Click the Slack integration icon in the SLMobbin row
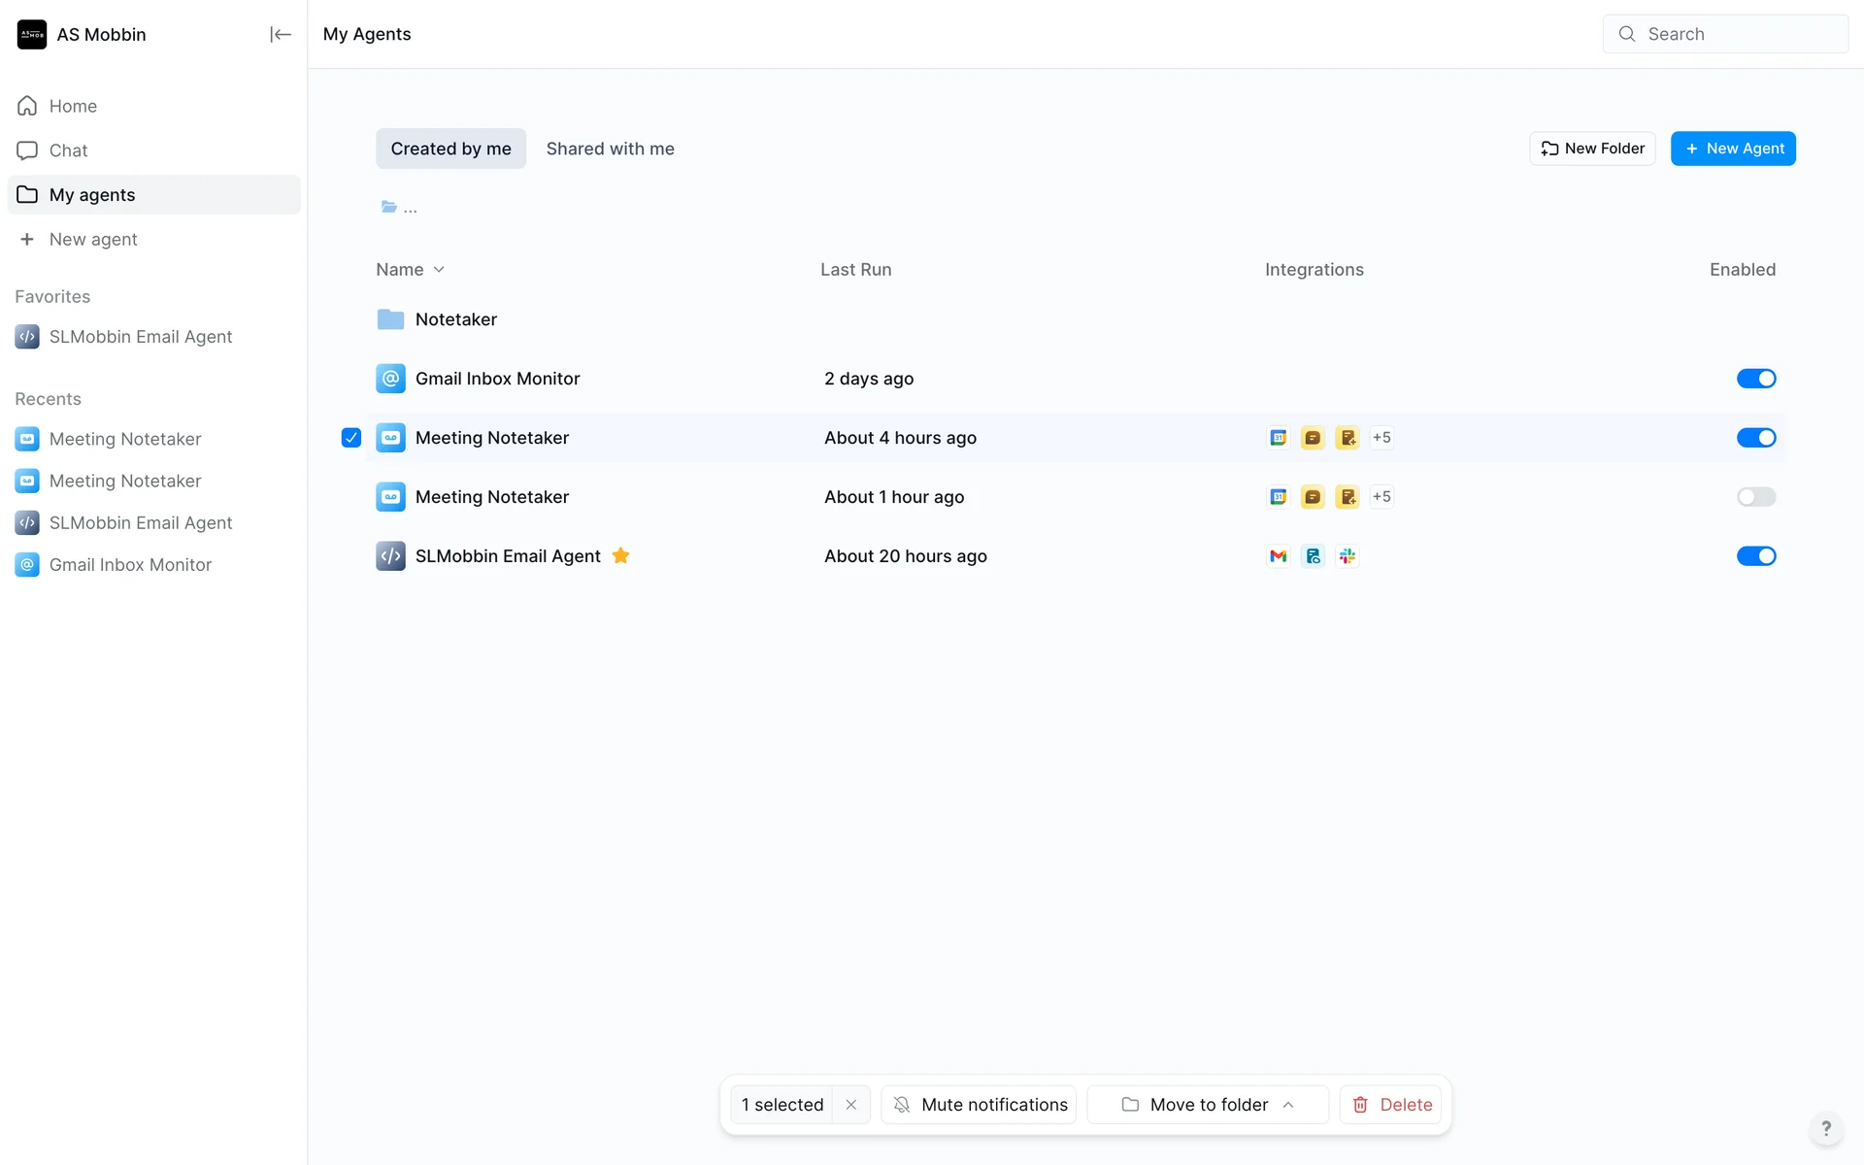 point(1347,556)
